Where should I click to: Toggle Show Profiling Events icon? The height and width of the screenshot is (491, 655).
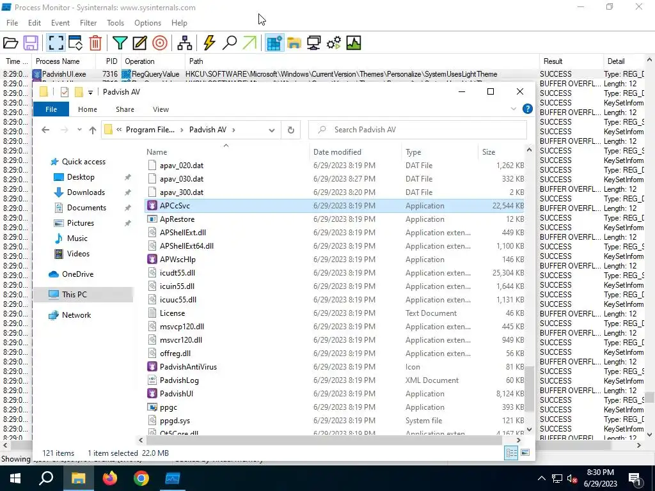353,43
